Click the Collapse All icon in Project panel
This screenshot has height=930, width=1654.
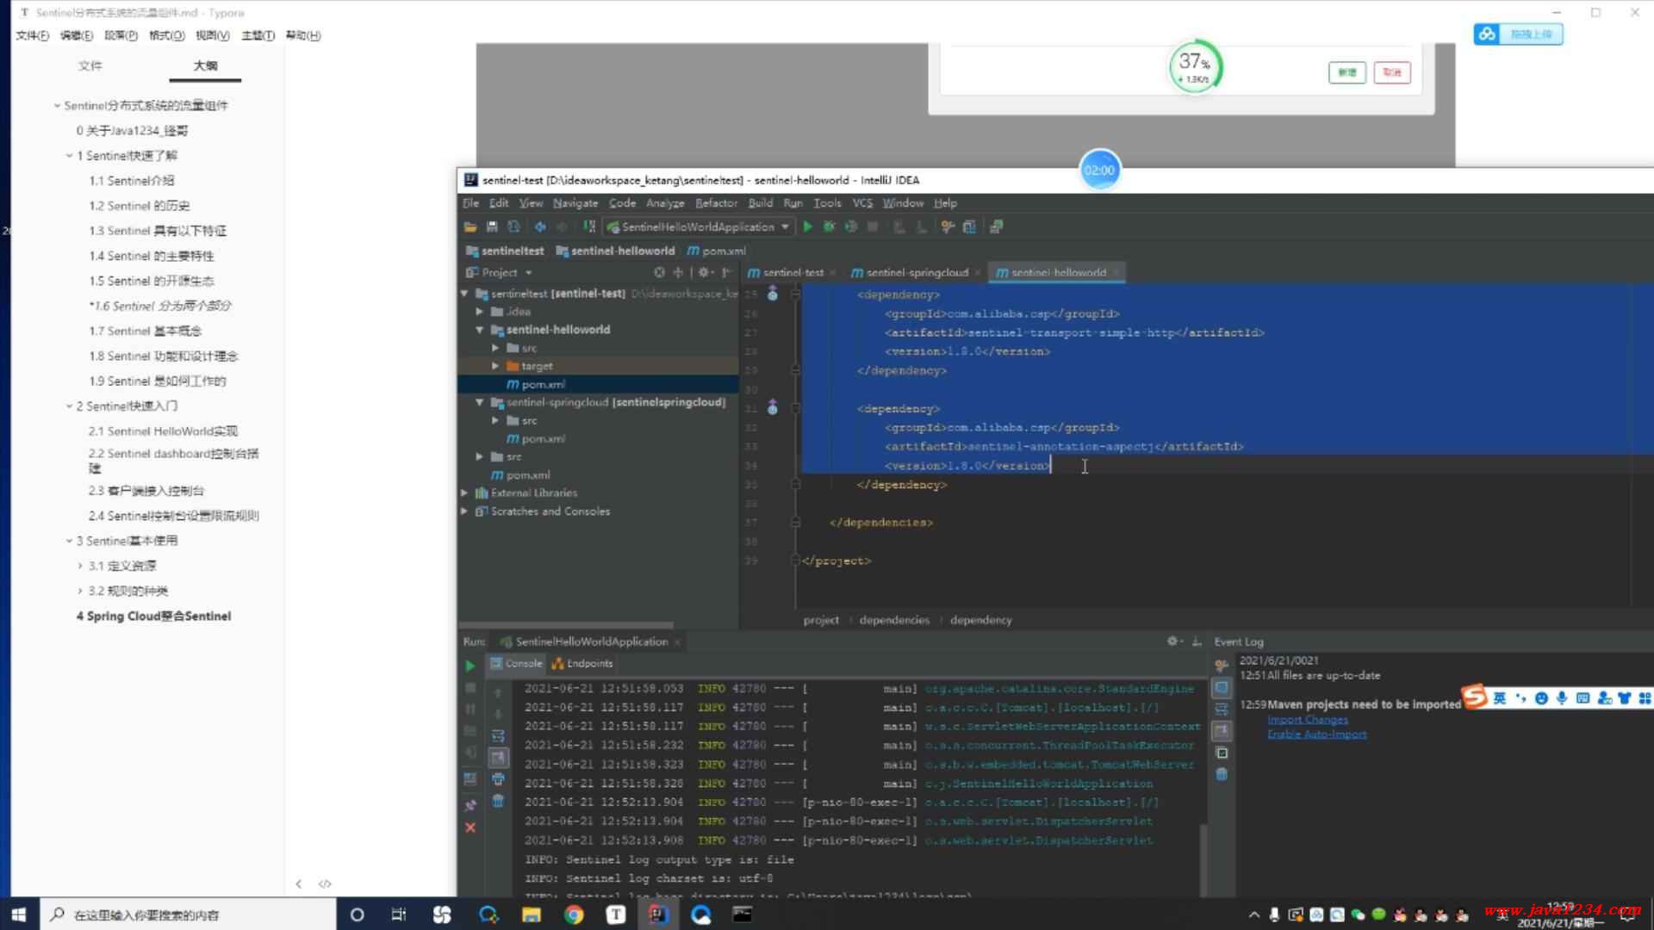[x=678, y=273]
